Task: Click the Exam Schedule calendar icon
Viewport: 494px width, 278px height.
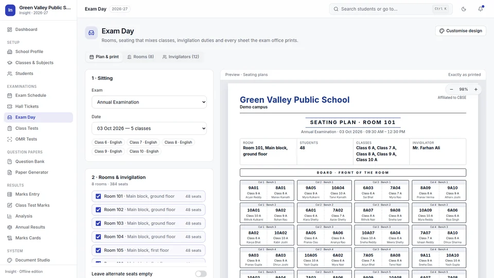Action: pos(10,96)
